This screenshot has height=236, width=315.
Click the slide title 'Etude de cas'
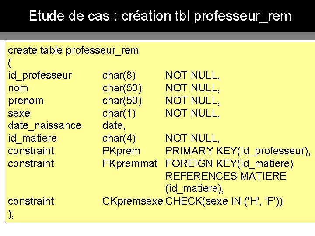click(x=160, y=16)
